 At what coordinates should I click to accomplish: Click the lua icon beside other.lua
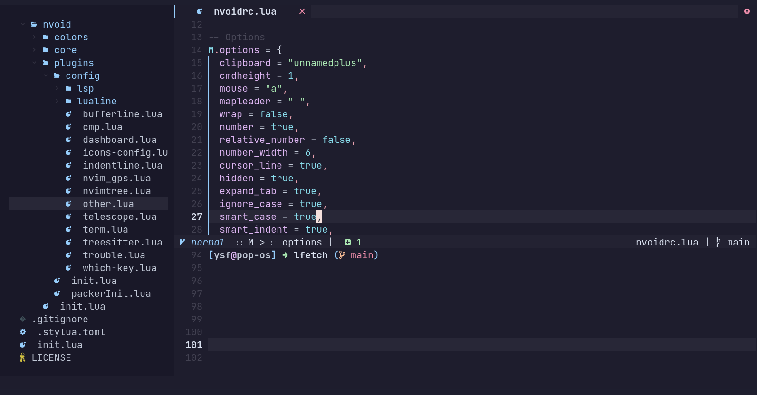coord(68,204)
